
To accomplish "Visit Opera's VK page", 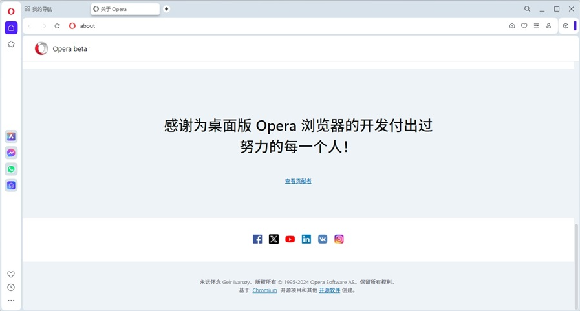I will (323, 239).
